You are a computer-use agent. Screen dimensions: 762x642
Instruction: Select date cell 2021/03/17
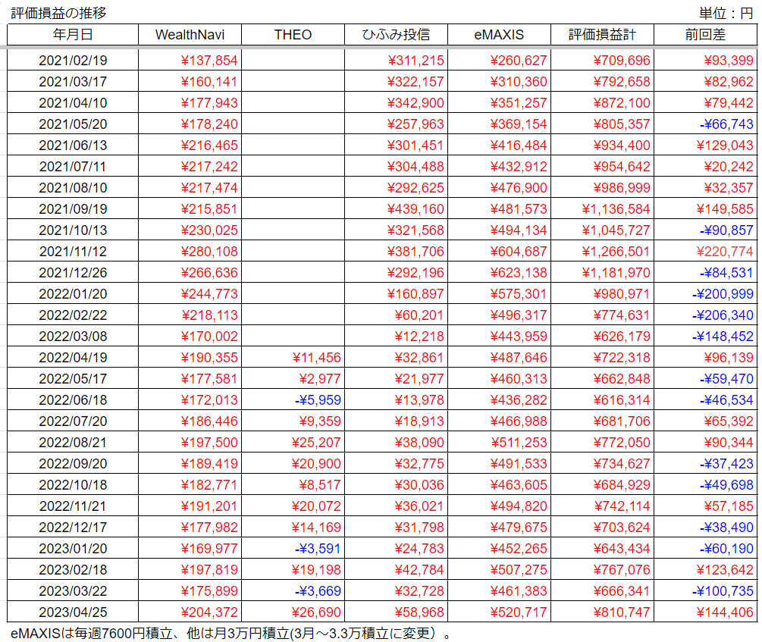click(73, 82)
